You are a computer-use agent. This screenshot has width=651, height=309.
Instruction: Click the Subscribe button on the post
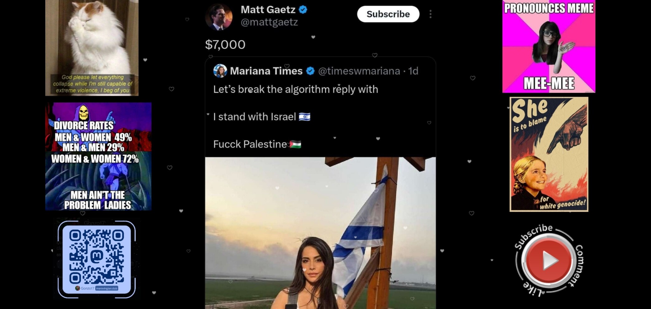coord(388,14)
